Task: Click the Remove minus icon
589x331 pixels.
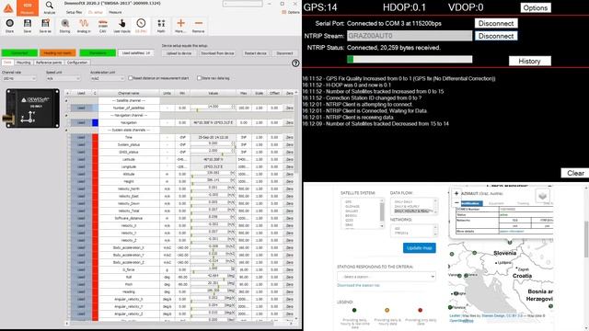Action: coord(199,23)
